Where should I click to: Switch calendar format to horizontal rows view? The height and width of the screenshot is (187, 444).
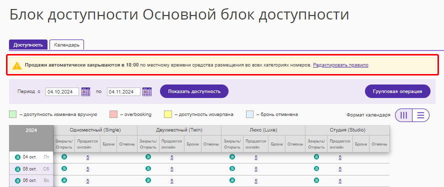click(421, 115)
